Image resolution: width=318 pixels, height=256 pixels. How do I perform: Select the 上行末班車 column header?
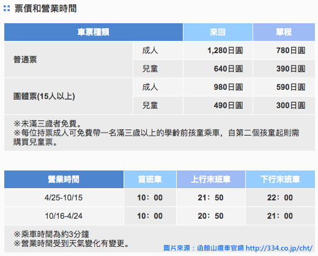[211, 180]
